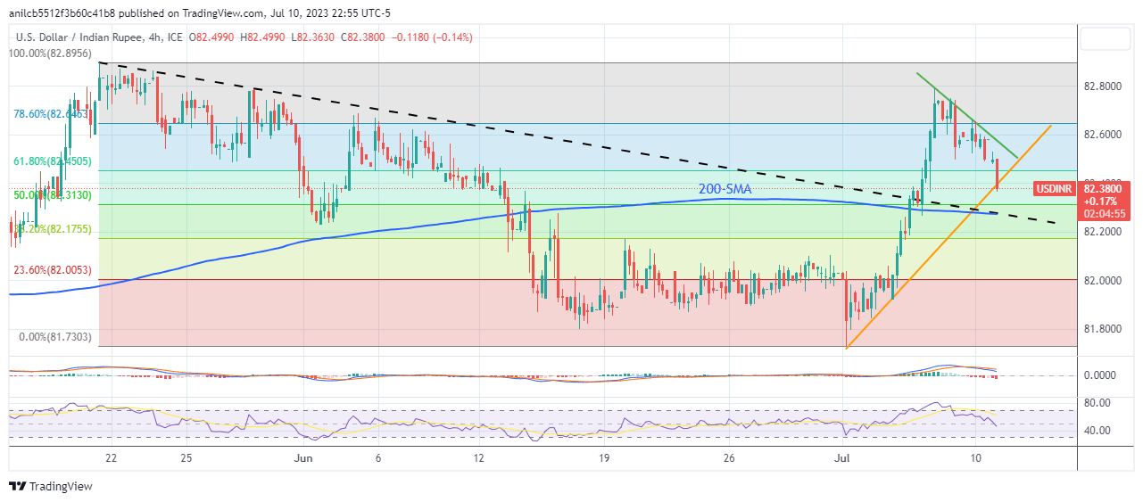The image size is (1143, 502).
Task: Click the 22 date label on time axis
Action: point(111,458)
